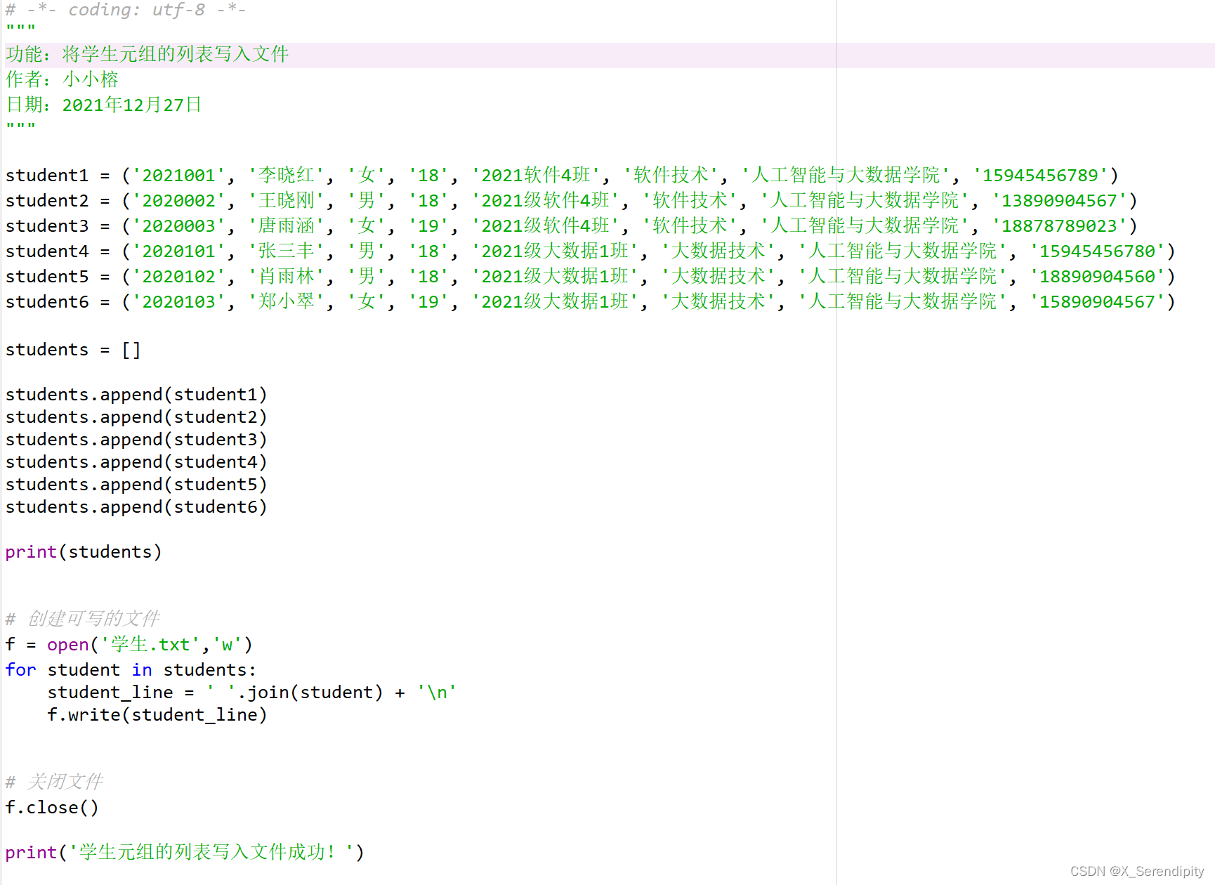Click the phone number '18890904560'
This screenshot has height=885, width=1215.
click(x=1097, y=276)
